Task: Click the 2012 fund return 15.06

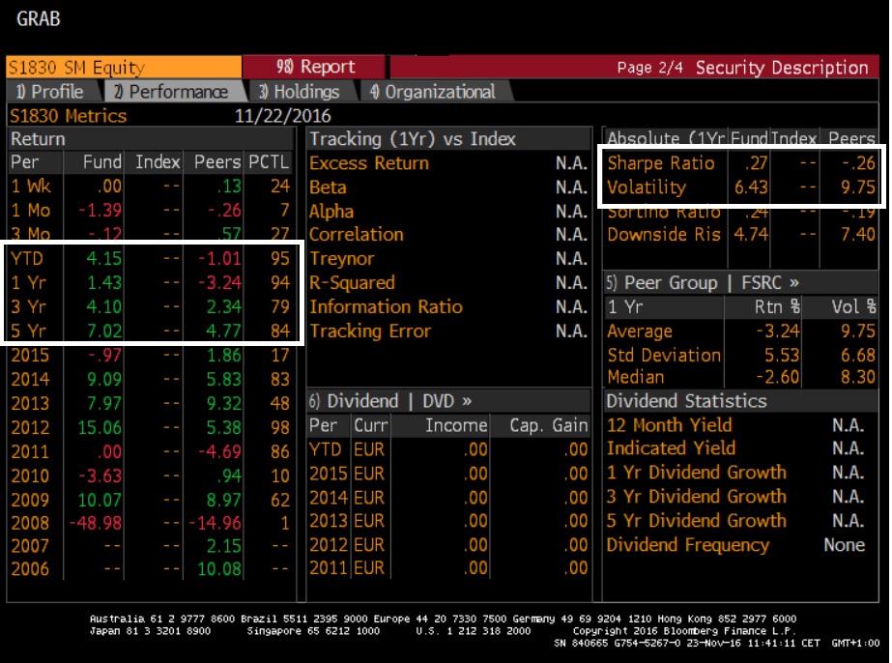Action: [x=100, y=427]
